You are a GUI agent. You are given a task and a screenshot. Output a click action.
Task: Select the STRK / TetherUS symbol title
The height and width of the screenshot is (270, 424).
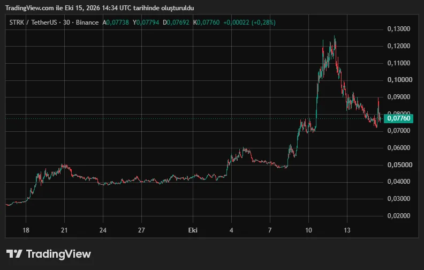(x=33, y=22)
